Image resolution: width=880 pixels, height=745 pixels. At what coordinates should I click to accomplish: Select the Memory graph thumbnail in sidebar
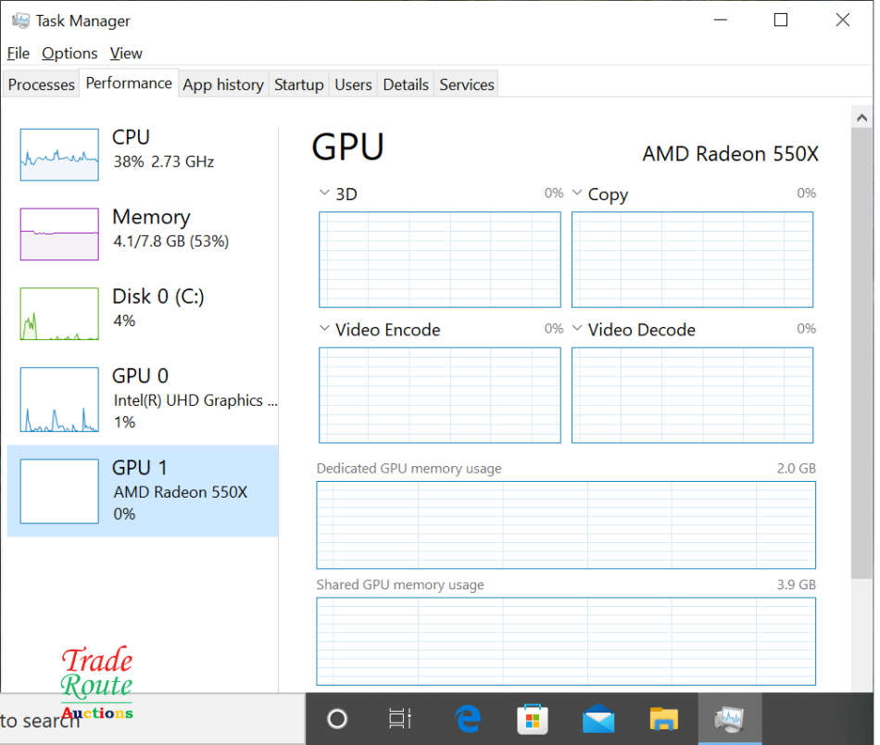pyautogui.click(x=59, y=234)
